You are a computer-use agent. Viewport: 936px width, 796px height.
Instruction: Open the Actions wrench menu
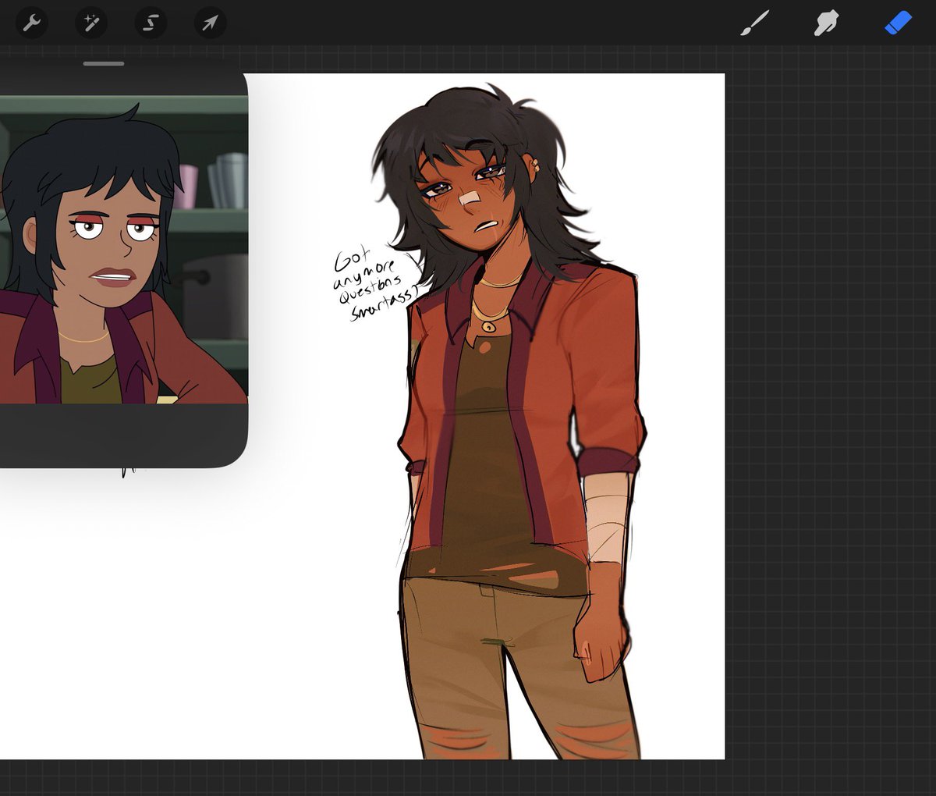click(31, 23)
